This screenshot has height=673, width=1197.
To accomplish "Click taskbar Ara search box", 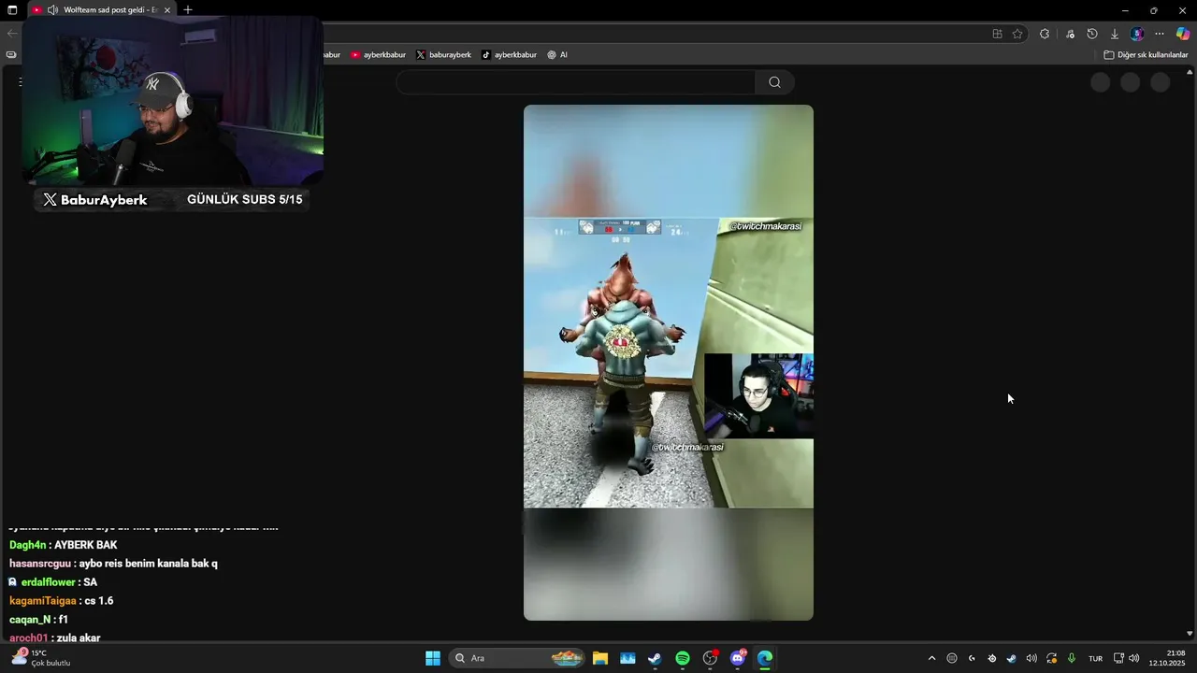I will point(517,658).
